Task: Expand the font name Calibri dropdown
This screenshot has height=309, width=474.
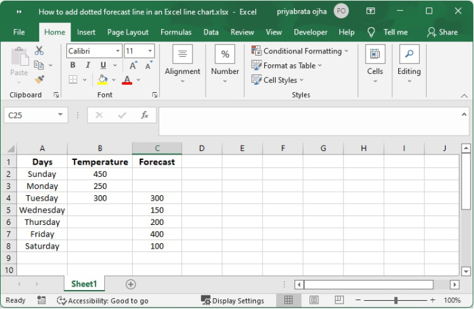Action: [x=118, y=51]
